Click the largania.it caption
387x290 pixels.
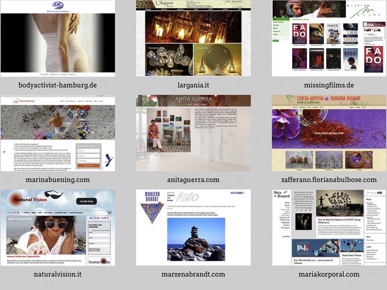coord(193,85)
